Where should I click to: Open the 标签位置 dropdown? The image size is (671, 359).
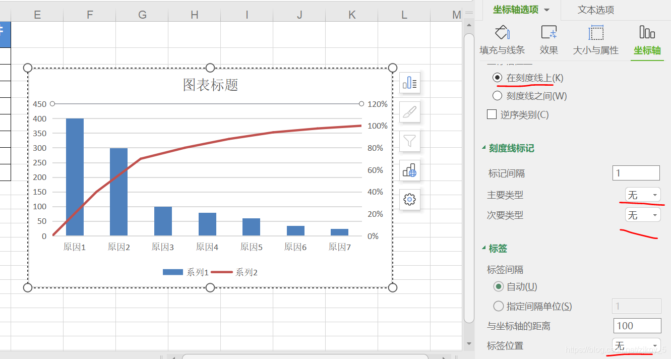click(636, 345)
